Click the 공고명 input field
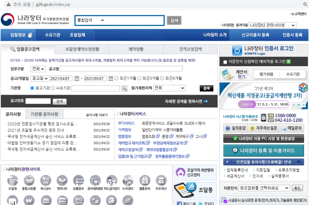The height and width of the screenshot is (205, 309). tap(121, 69)
